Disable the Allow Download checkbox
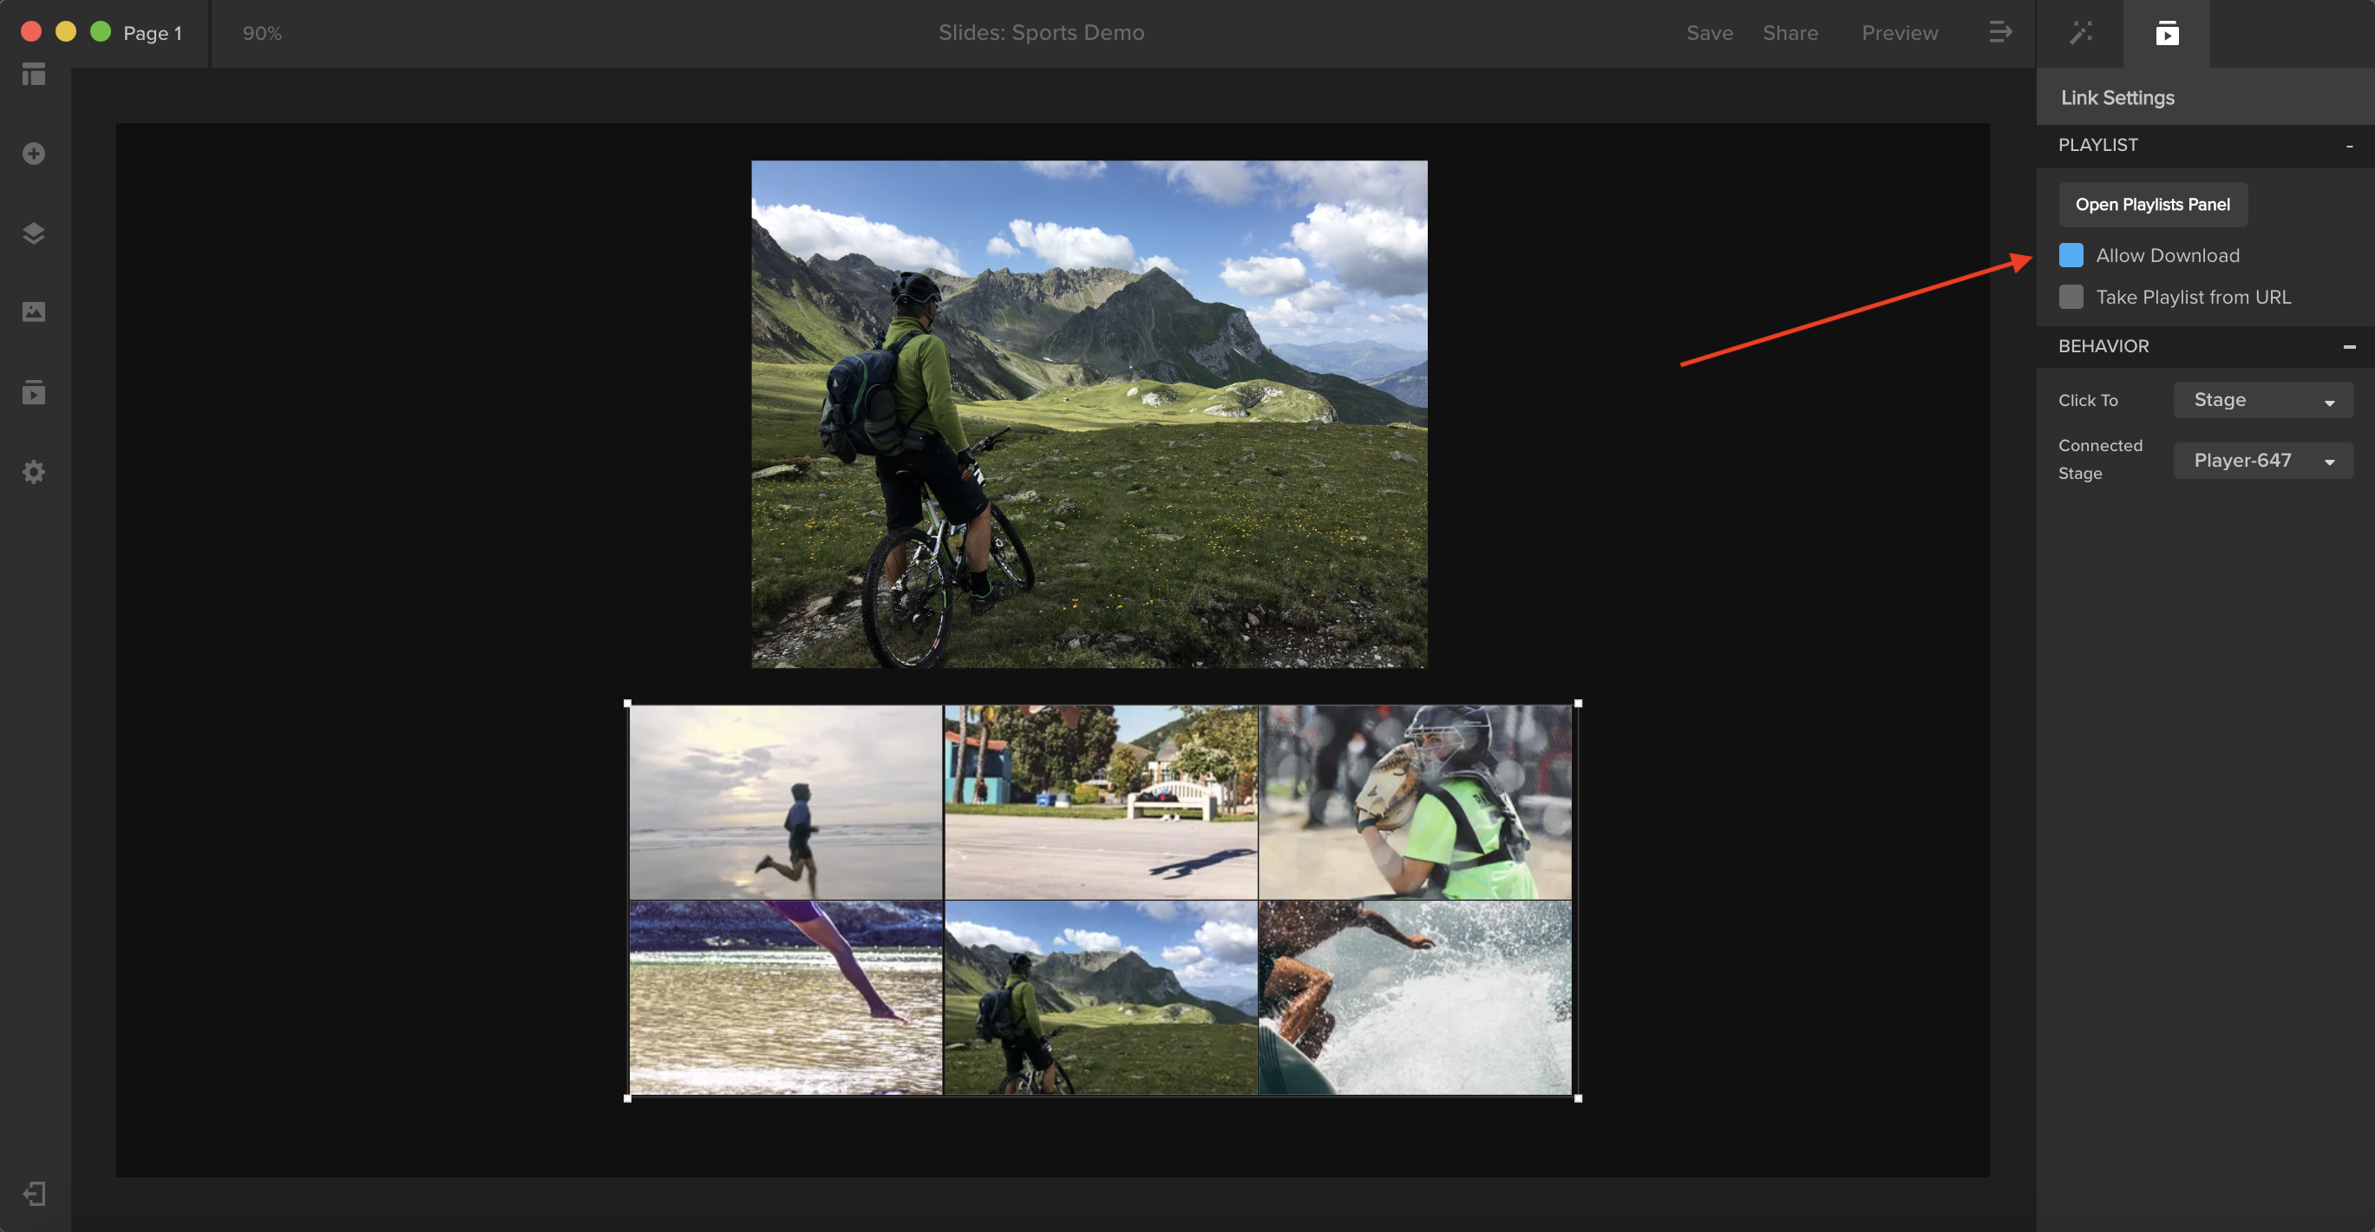Viewport: 2375px width, 1232px height. click(x=2071, y=255)
